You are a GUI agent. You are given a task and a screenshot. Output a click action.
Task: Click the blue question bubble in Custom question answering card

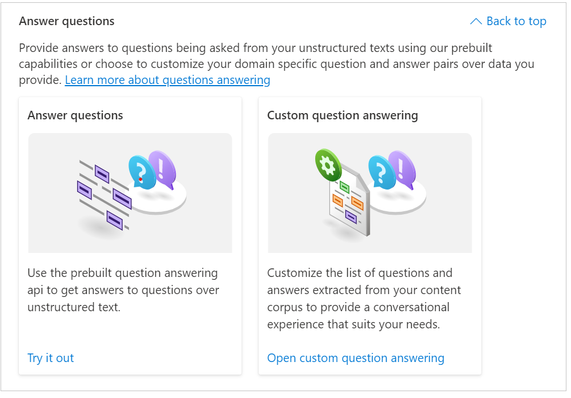[381, 171]
